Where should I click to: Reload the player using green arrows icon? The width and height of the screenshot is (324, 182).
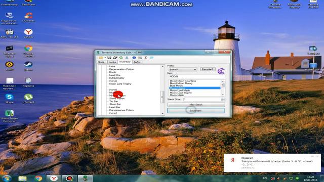coord(121,58)
